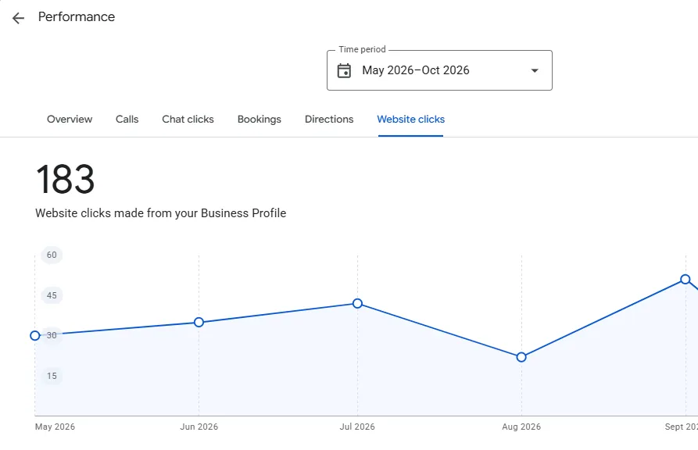Click the Jul 2026 axis label
This screenshot has width=698, height=450.
click(x=357, y=427)
